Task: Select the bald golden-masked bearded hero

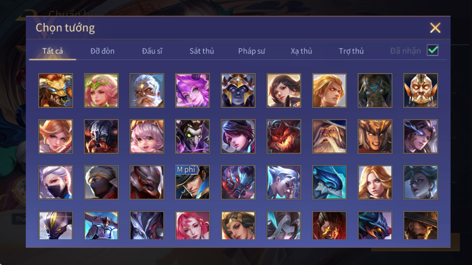Action: tap(421, 90)
